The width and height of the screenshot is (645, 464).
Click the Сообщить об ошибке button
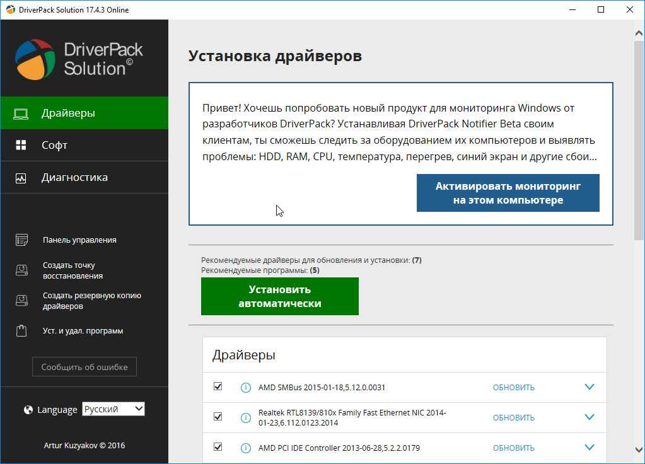pos(84,367)
